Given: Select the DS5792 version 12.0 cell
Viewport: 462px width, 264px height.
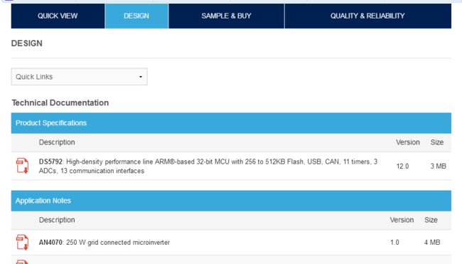Looking at the screenshot, I should click(402, 167).
